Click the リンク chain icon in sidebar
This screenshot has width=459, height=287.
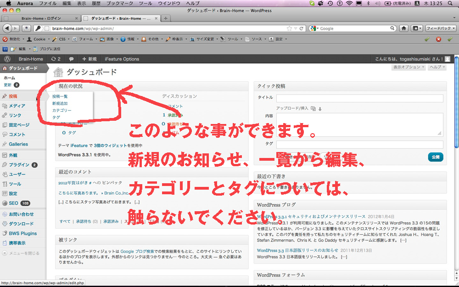[5, 115]
